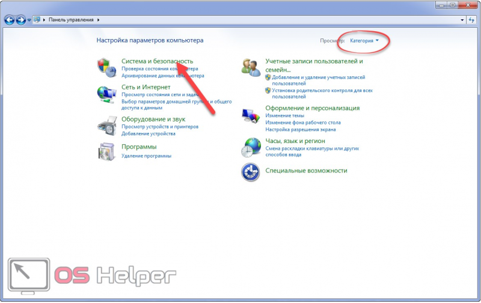Click Добавление устройства link

(148, 133)
